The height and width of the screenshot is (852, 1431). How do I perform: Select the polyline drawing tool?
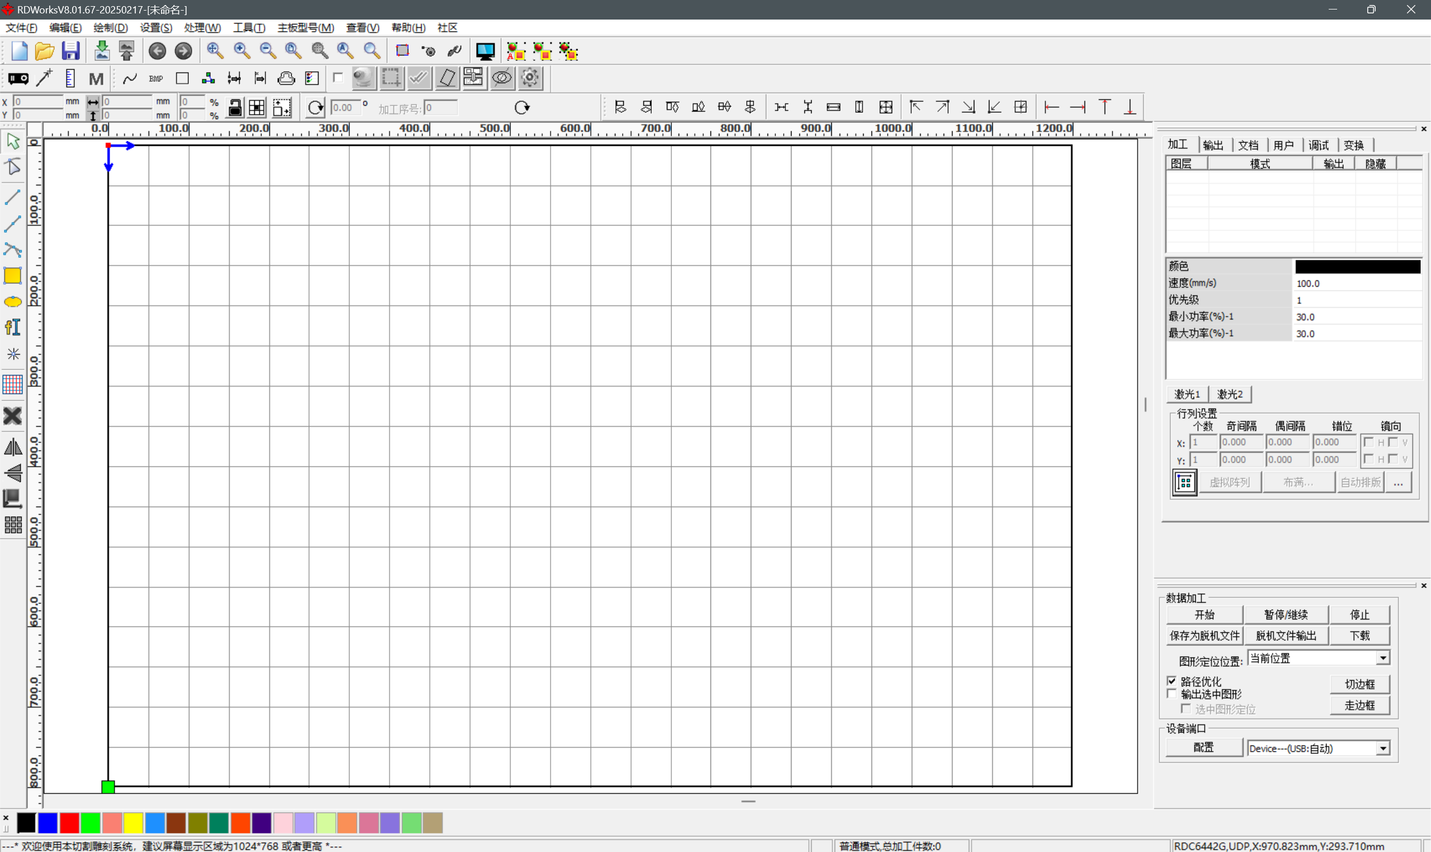pos(13,224)
